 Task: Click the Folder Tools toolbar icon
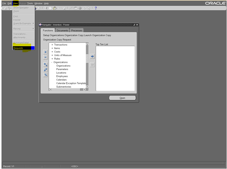click(x=89, y=8)
